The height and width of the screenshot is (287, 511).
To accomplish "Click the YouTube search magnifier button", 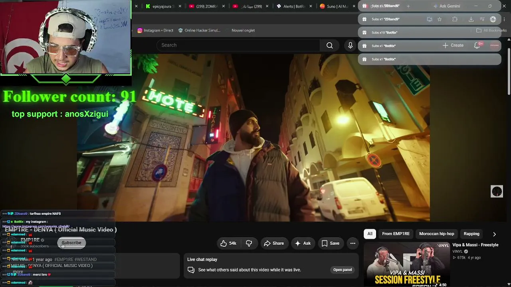I will click(x=330, y=45).
